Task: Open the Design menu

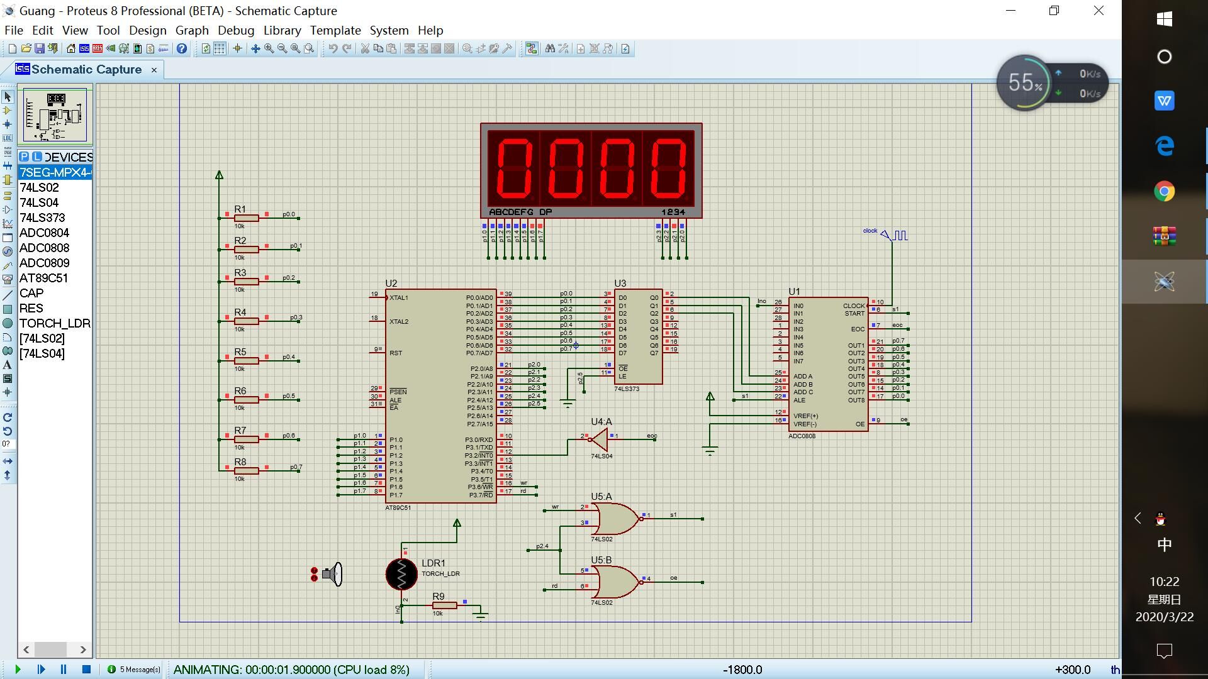Action: [147, 30]
